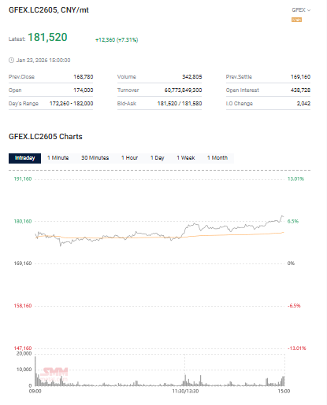
Task: Click the 15:00 time axis marker
Action: point(284,392)
